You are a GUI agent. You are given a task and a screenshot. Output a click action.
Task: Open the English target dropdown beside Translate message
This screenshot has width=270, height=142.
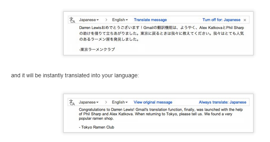click(120, 20)
